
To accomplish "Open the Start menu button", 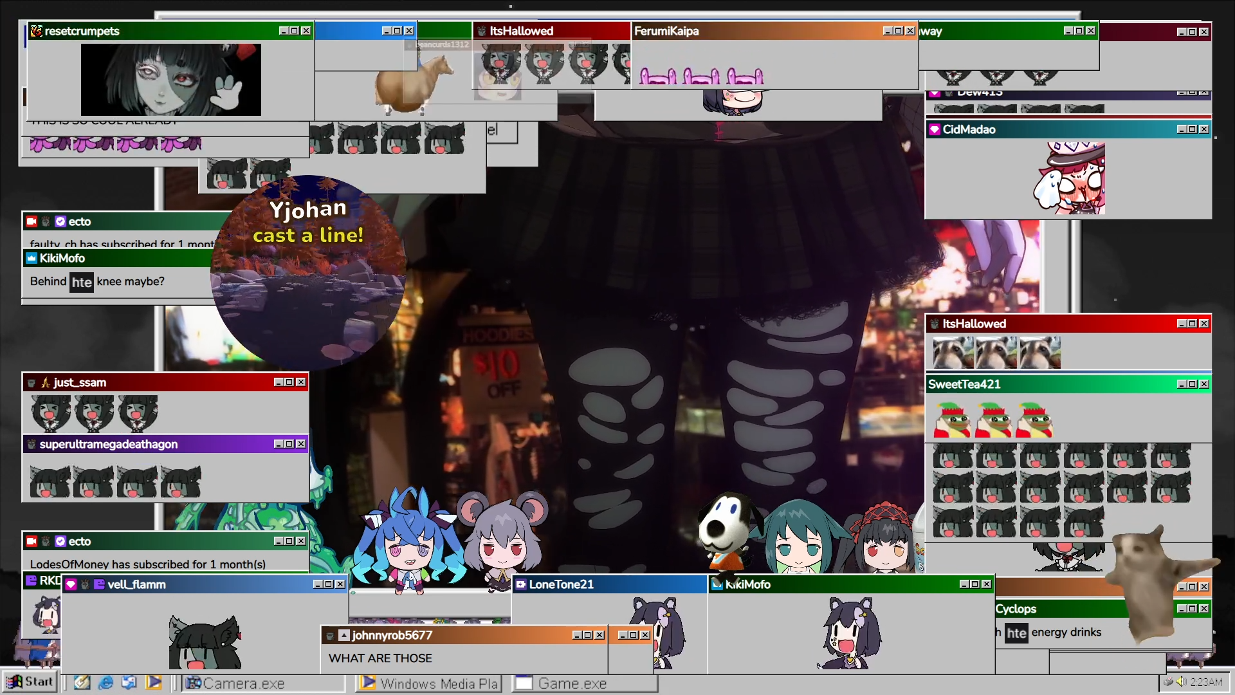I will pyautogui.click(x=30, y=682).
